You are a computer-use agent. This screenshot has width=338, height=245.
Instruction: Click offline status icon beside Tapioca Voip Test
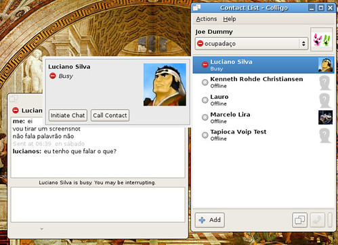coord(205,135)
